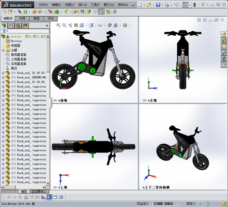Click the SolidWorks Resources home icon in task pane
The height and width of the screenshot is (207, 228).
click(224, 34)
